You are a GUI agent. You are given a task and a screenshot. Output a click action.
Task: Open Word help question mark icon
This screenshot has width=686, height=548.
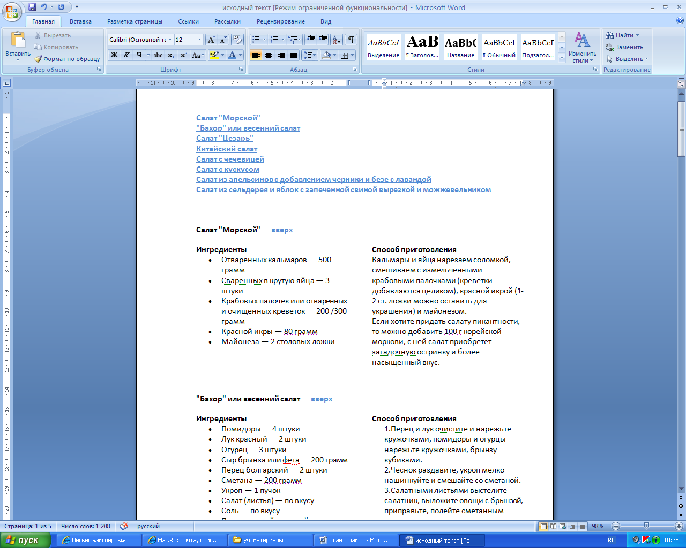pyautogui.click(x=680, y=21)
